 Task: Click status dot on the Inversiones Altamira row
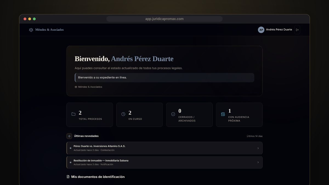coord(70,148)
